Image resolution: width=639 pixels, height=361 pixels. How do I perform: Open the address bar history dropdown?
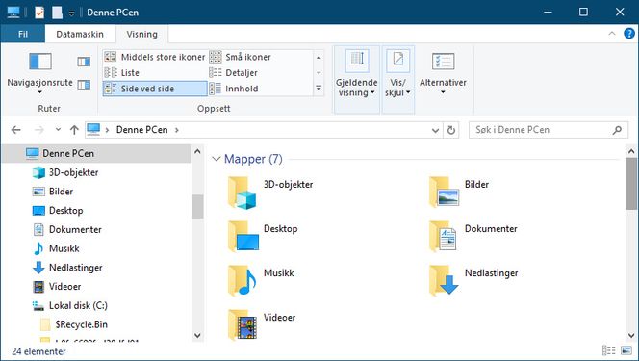click(x=435, y=130)
